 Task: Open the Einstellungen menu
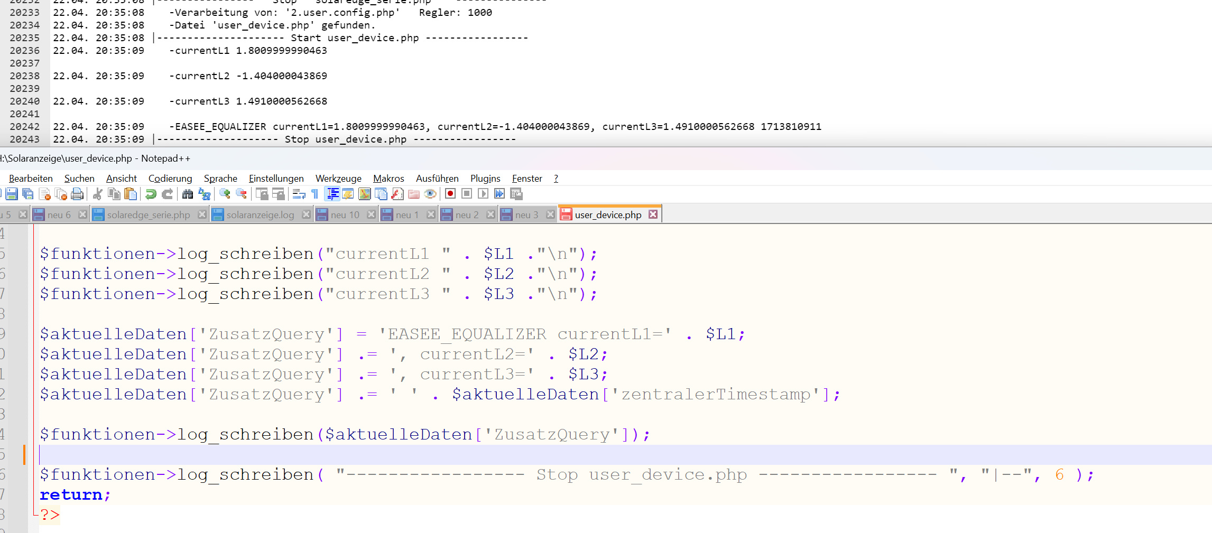(x=276, y=179)
